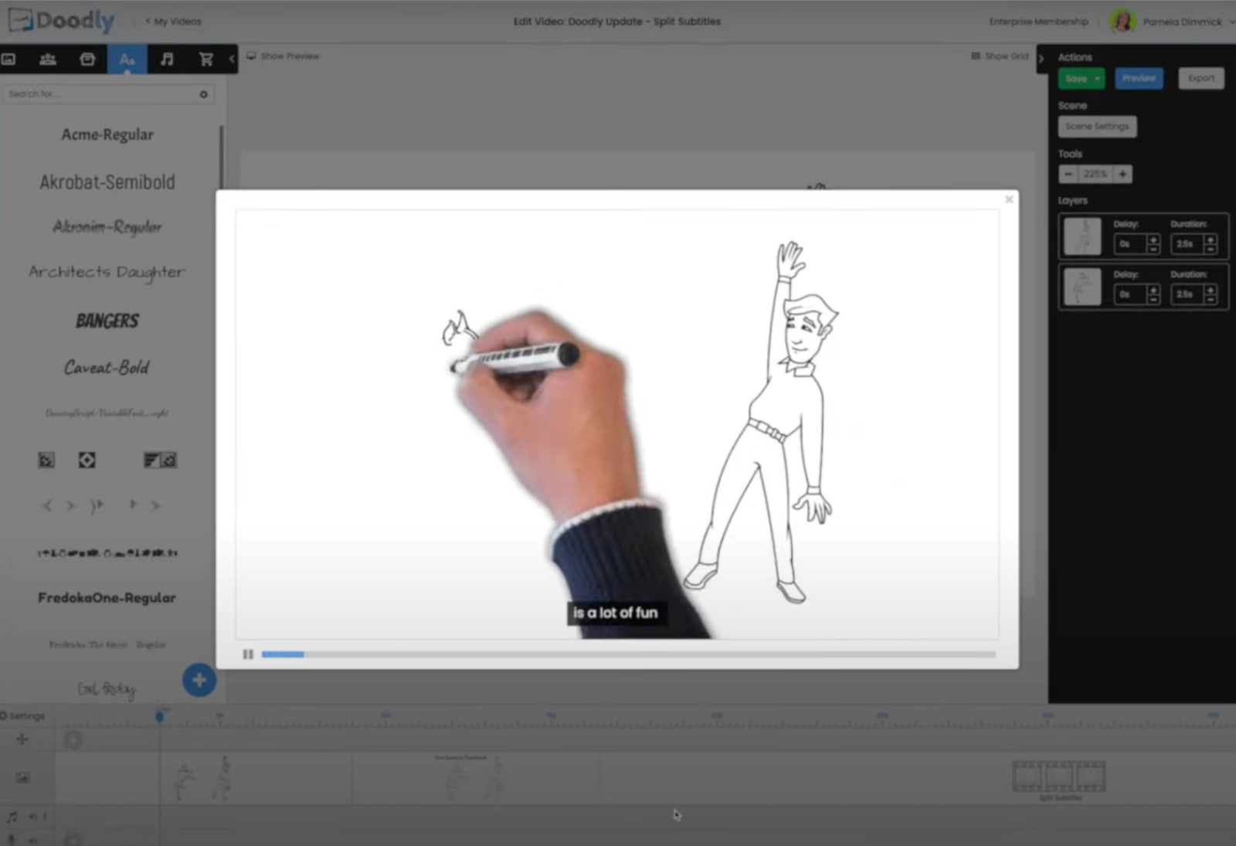1236x846 pixels.
Task: Click the music track note icon
Action: pos(12,817)
